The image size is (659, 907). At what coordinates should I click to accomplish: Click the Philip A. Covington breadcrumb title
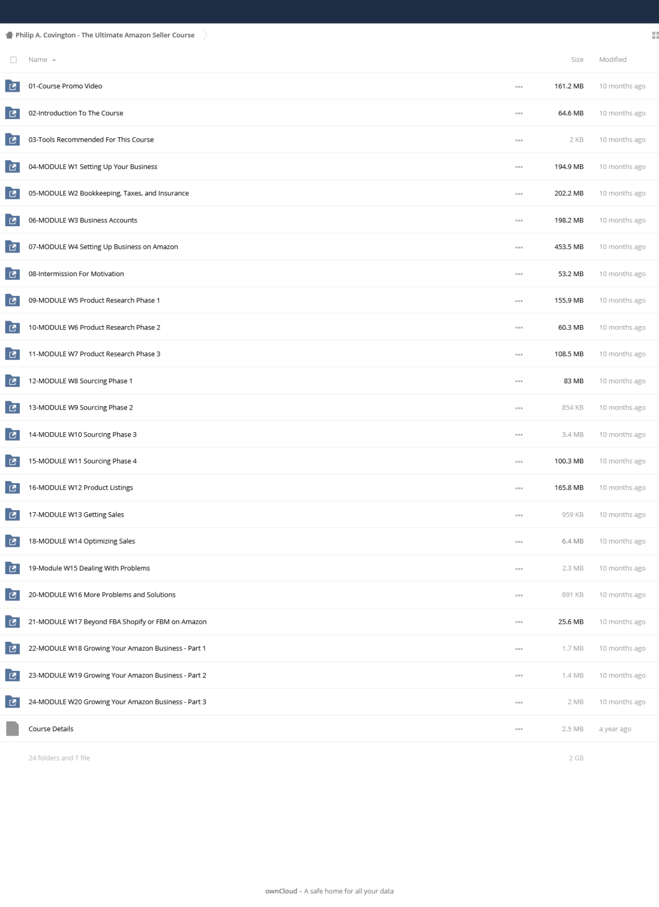coord(105,35)
